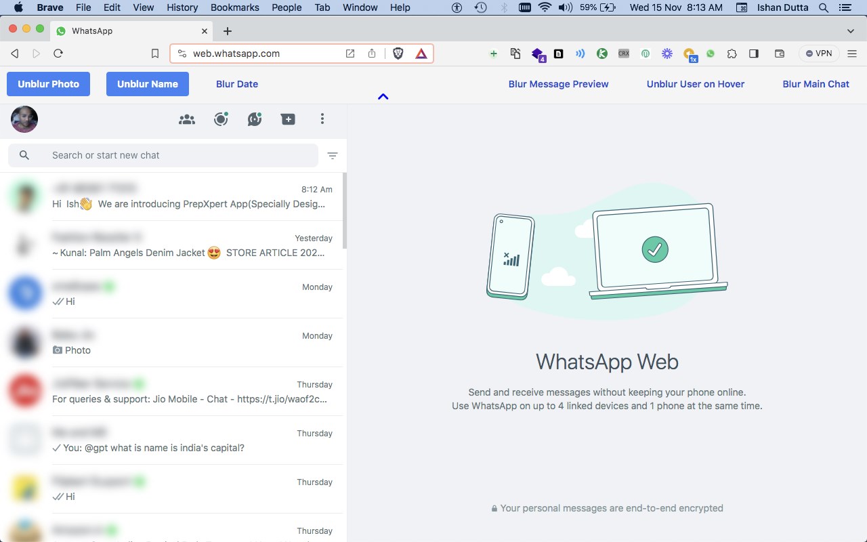The width and height of the screenshot is (867, 542).
Task: Go back with the browser back arrow
Action: click(15, 54)
